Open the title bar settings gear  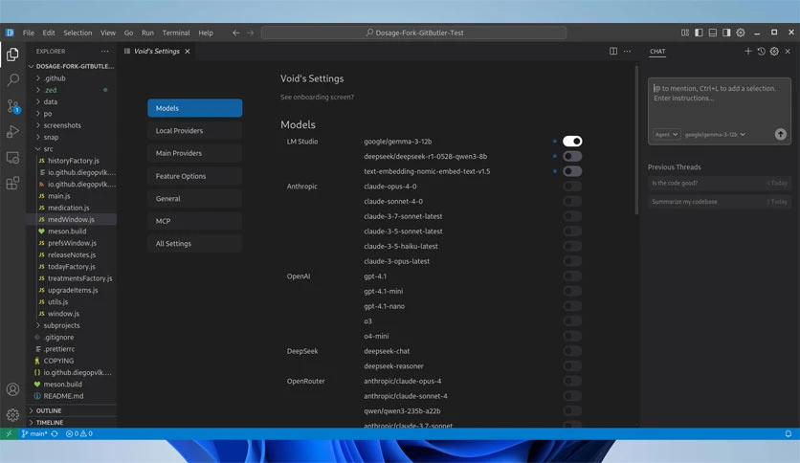click(x=741, y=33)
